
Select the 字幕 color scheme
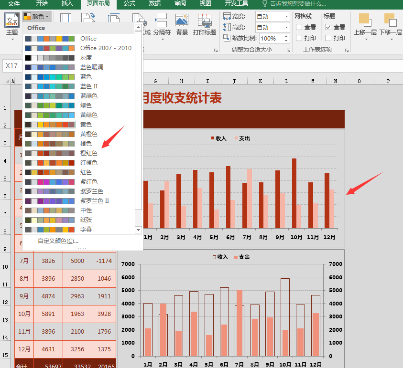pyautogui.click(x=79, y=230)
